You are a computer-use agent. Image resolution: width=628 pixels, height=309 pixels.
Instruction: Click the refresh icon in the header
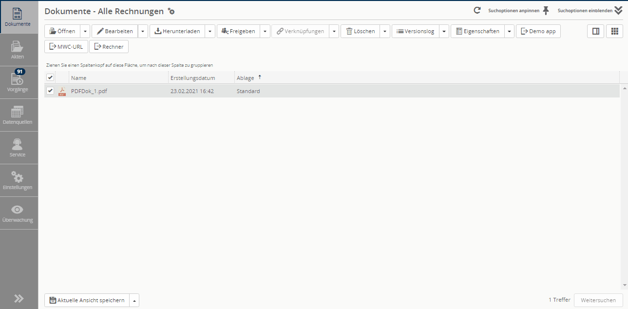(x=477, y=10)
